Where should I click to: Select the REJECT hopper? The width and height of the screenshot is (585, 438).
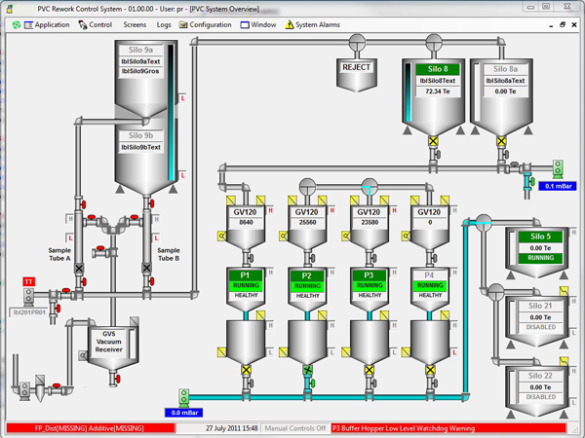click(356, 75)
